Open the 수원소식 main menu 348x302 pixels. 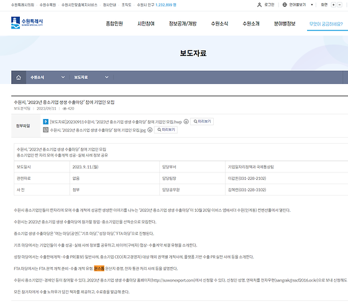click(219, 24)
